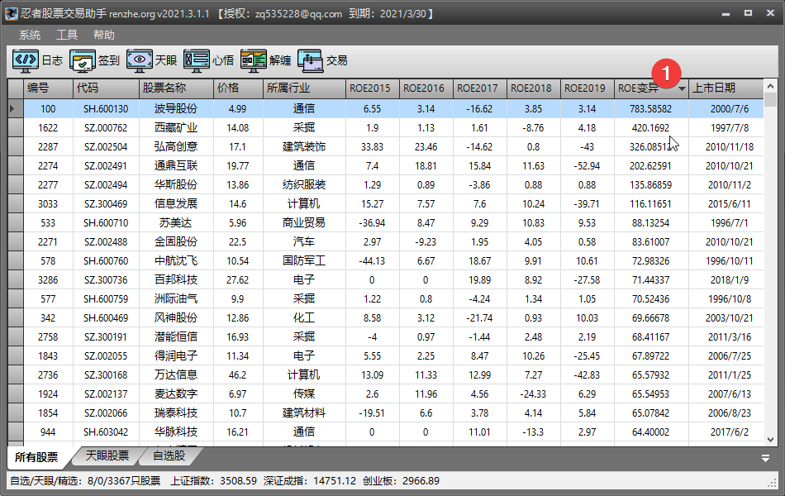This screenshot has width=785, height=496.
Task: Switch to the 自选股 tab
Action: [x=169, y=455]
